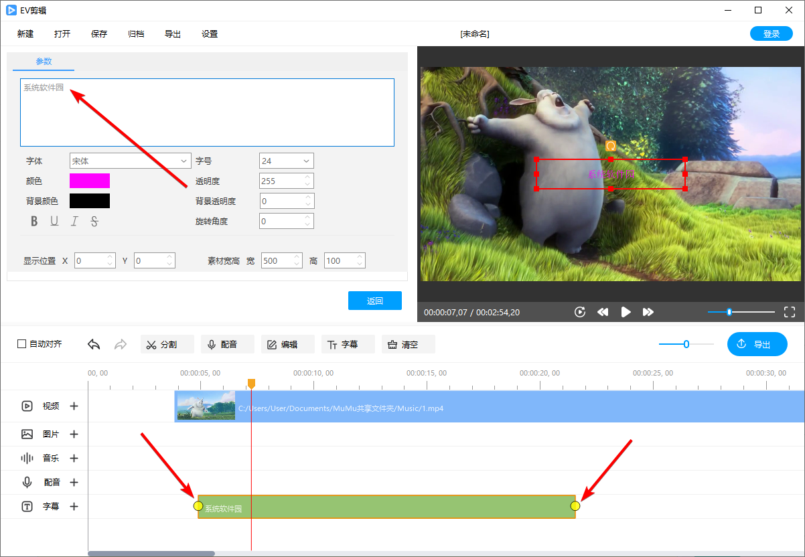The width and height of the screenshot is (805, 557).
Task: Click the Y position spinner field
Action: tap(154, 261)
